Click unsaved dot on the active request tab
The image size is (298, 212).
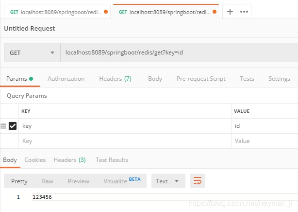(x=215, y=12)
